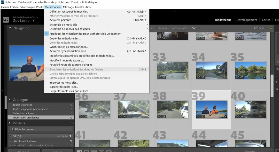The image size is (279, 152).
Task: Open the Fichier menu
Action: 5,7
